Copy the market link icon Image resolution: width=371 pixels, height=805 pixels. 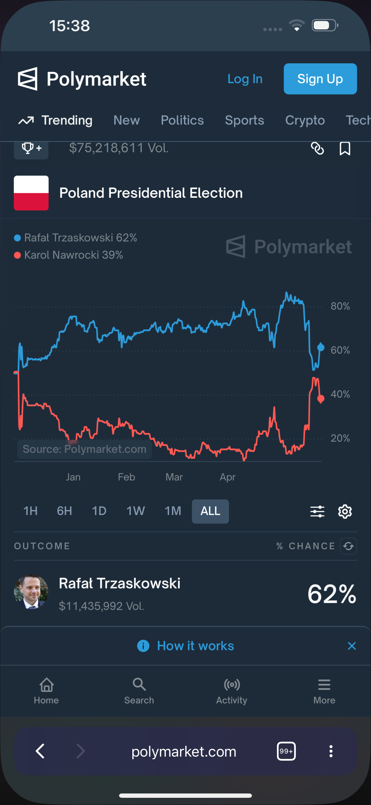(x=317, y=149)
